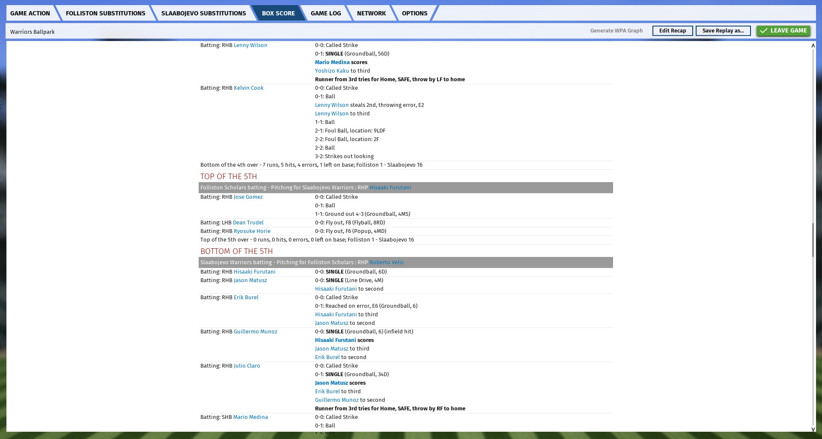
Task: Click Save Replay as button
Action: tap(723, 31)
